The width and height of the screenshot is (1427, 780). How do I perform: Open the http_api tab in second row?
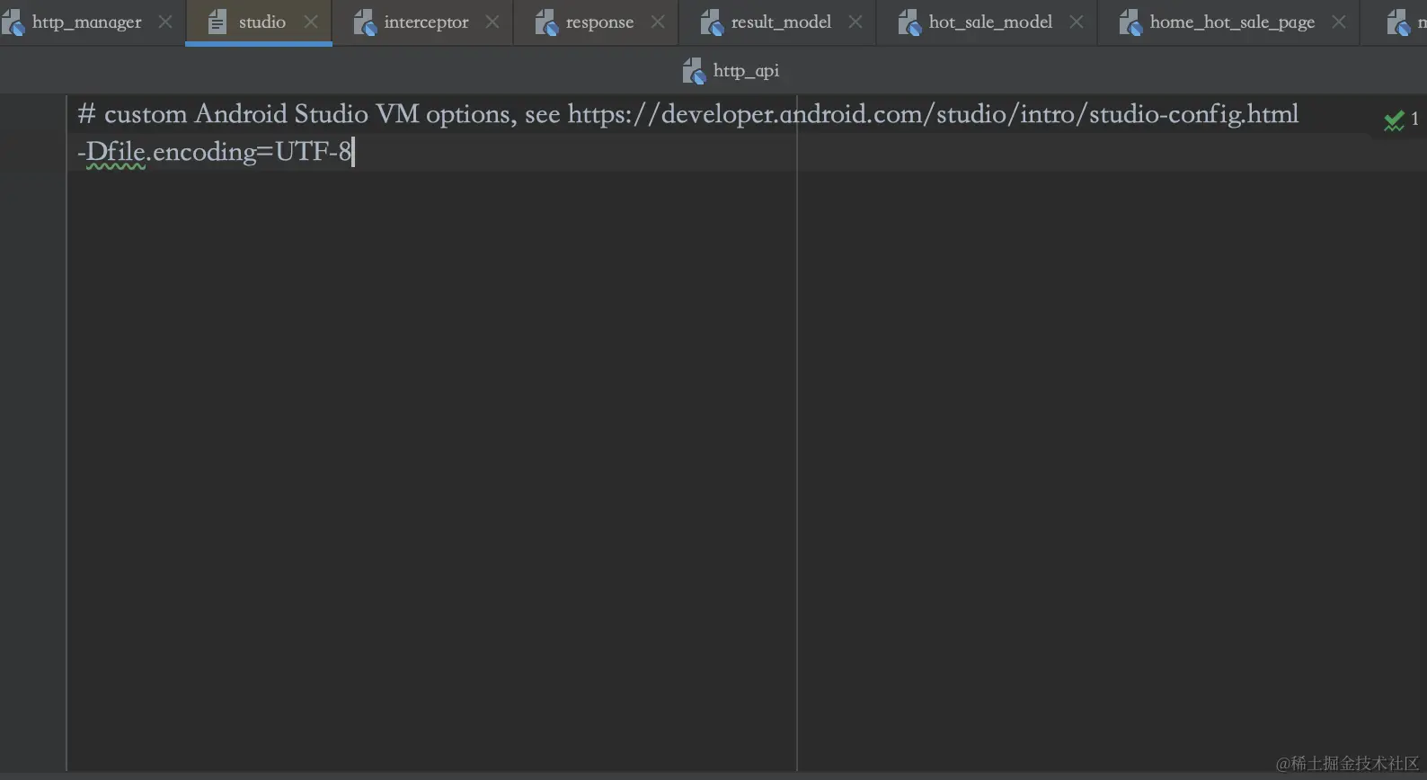[731, 70]
